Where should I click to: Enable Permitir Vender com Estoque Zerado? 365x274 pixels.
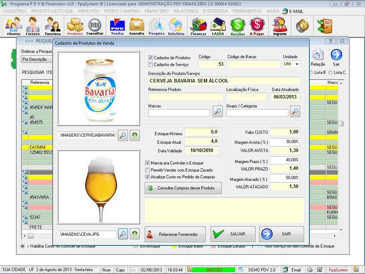147,170
